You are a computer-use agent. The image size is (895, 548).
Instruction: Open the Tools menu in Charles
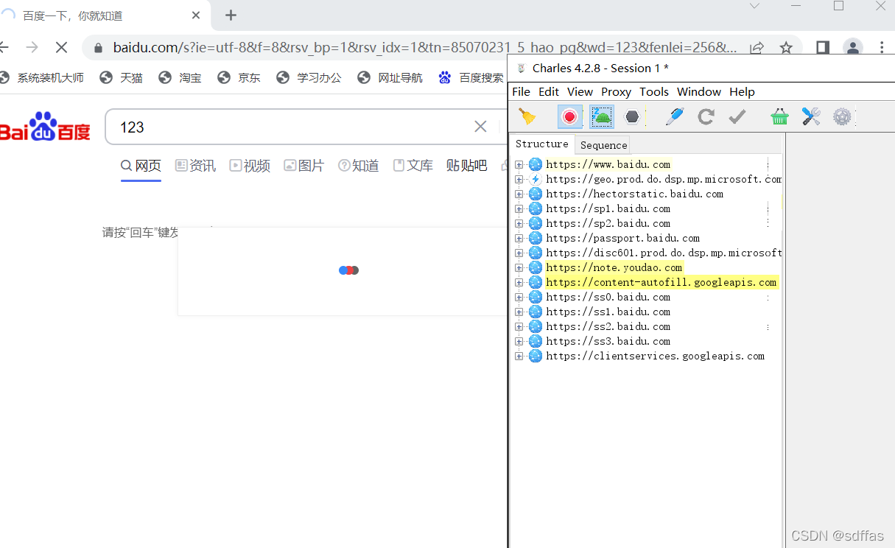coord(654,92)
